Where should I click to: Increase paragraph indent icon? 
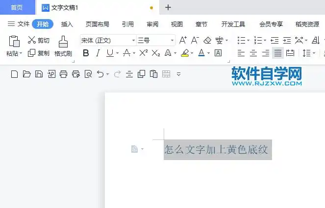(287, 40)
